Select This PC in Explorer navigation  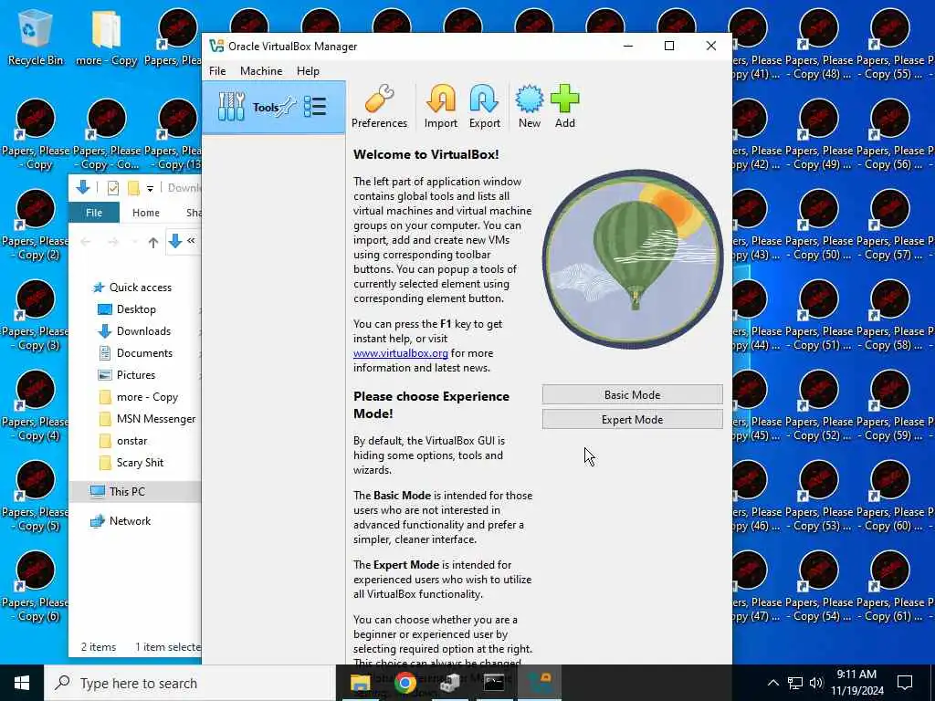126,492
